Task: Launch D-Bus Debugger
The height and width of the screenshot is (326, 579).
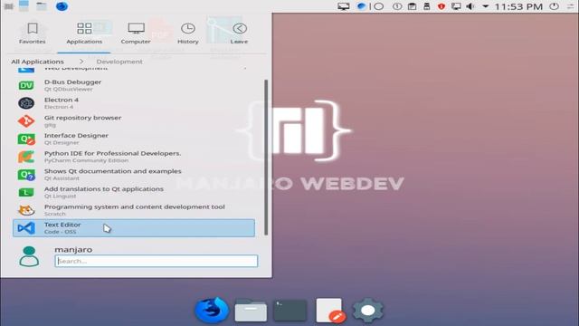Action: pos(134,85)
